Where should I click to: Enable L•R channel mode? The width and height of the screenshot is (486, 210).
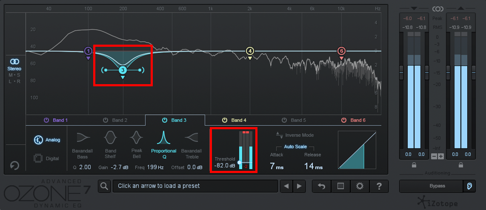pos(14,82)
